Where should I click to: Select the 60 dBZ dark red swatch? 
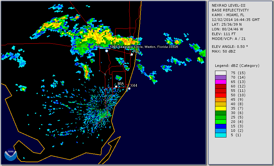[x=221, y=86]
